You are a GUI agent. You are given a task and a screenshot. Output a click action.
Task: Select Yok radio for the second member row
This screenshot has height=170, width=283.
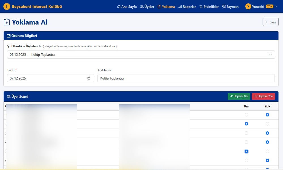pyautogui.click(x=267, y=124)
